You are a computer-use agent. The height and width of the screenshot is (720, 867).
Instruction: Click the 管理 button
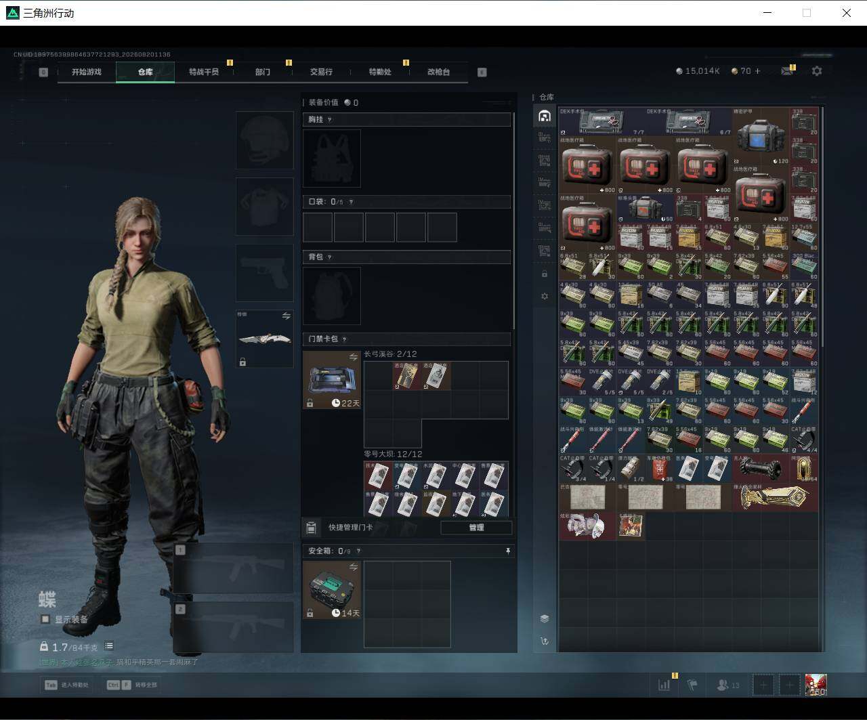pyautogui.click(x=476, y=528)
